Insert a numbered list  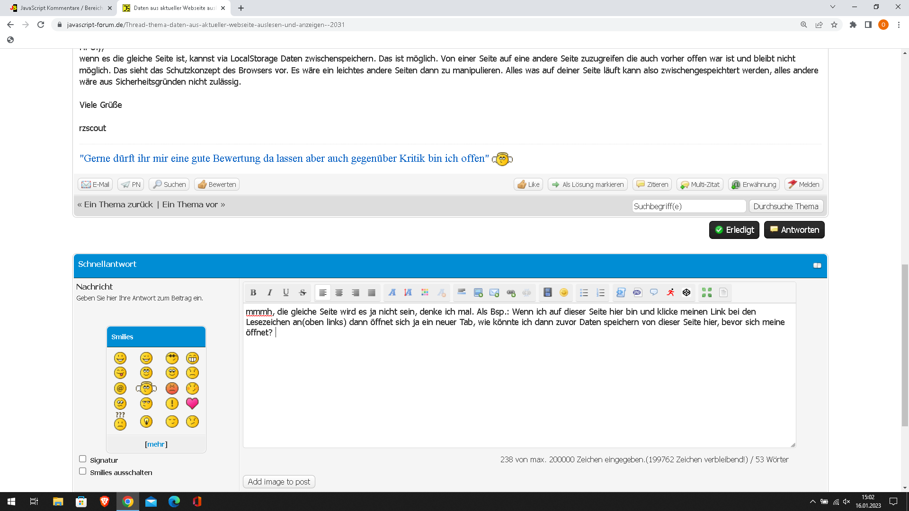click(x=601, y=293)
